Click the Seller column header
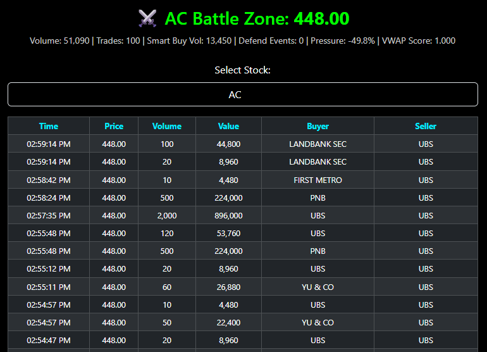 (426, 126)
